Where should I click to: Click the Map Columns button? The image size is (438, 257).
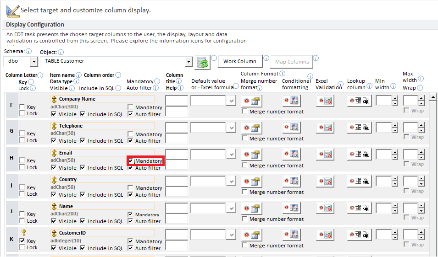coord(292,62)
